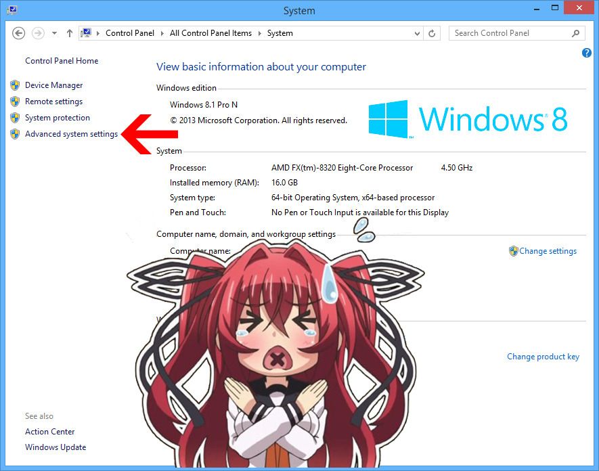
Task: Open System protection link
Action: 58,118
